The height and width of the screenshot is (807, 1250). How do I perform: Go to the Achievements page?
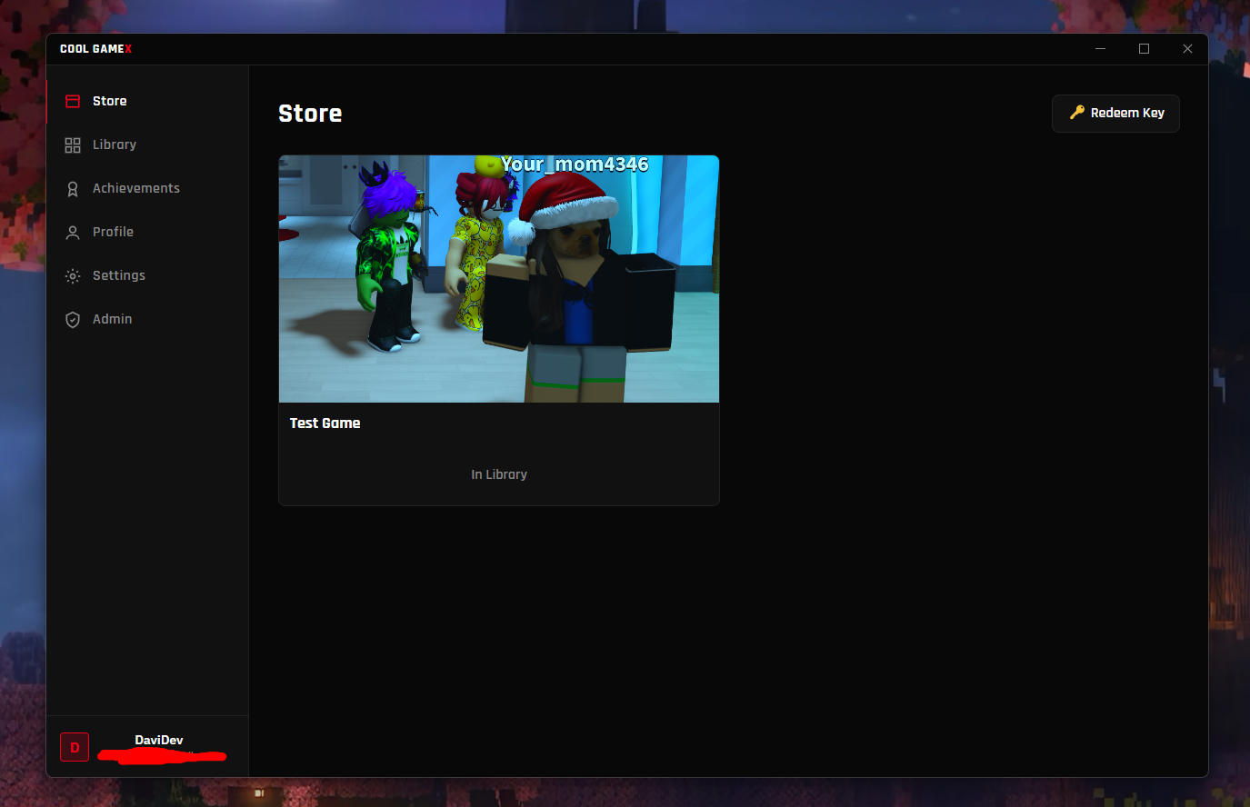(x=147, y=188)
